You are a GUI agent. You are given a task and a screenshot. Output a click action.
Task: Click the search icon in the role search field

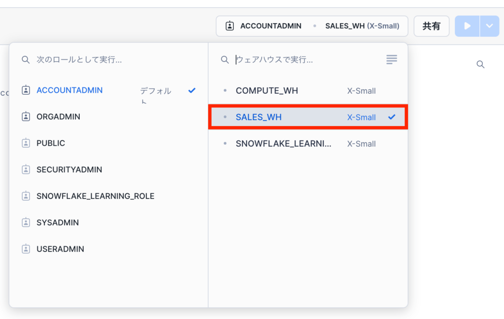[26, 60]
